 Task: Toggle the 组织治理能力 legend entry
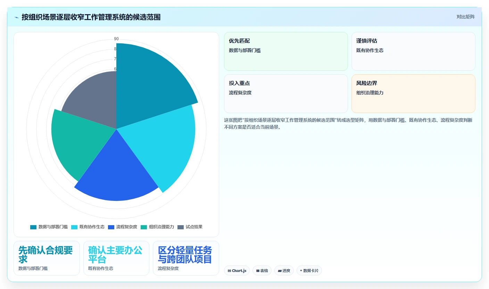point(157,227)
